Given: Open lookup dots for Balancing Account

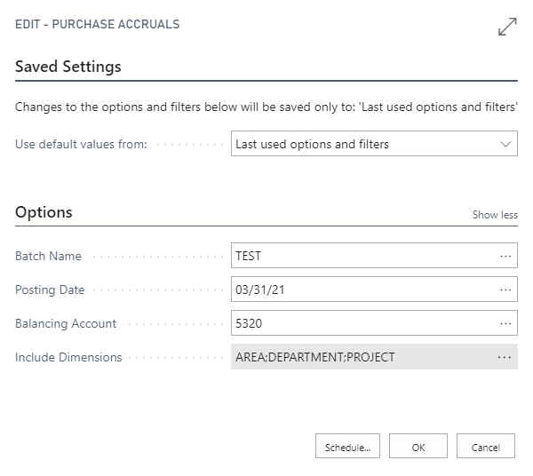Looking at the screenshot, I should 505,323.
